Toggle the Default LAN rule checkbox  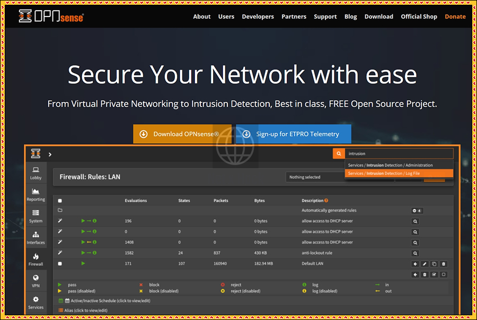coord(60,264)
